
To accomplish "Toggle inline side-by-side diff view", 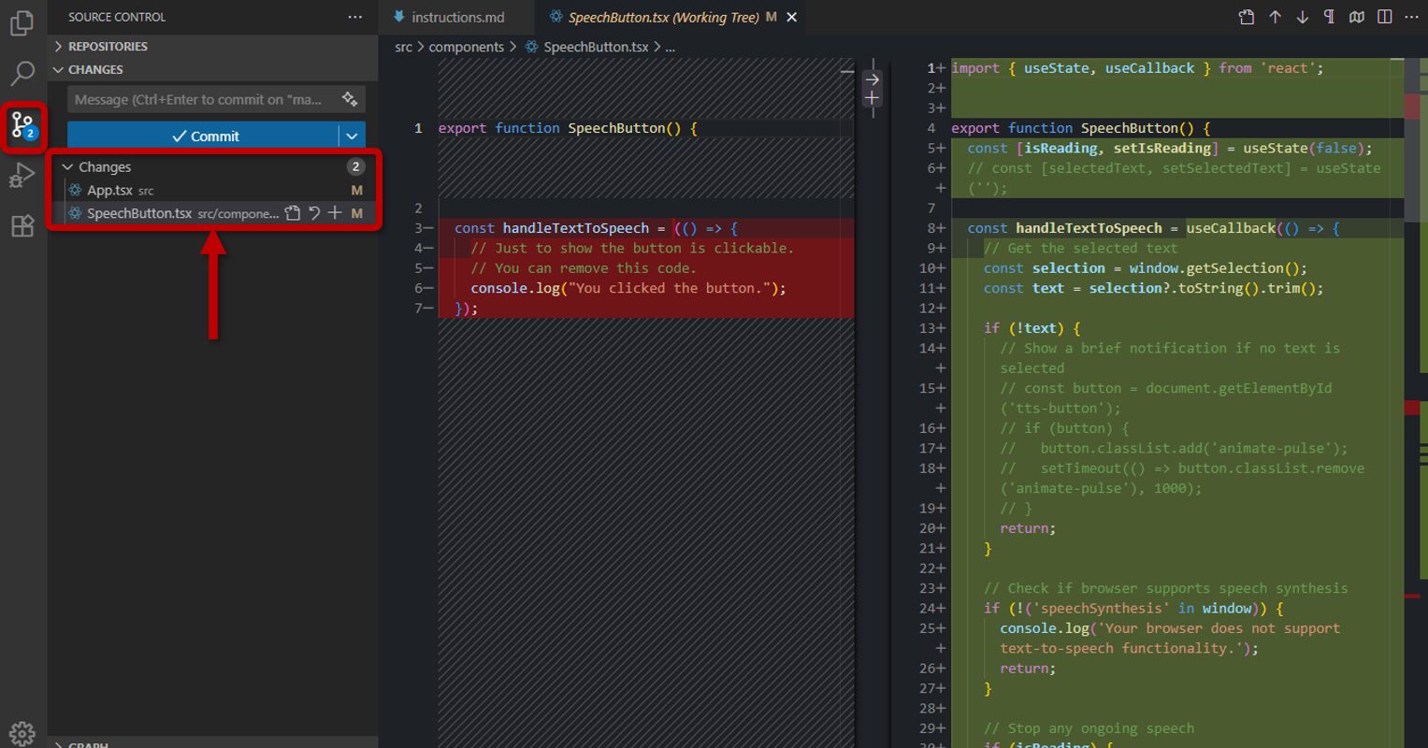I will click(1385, 17).
